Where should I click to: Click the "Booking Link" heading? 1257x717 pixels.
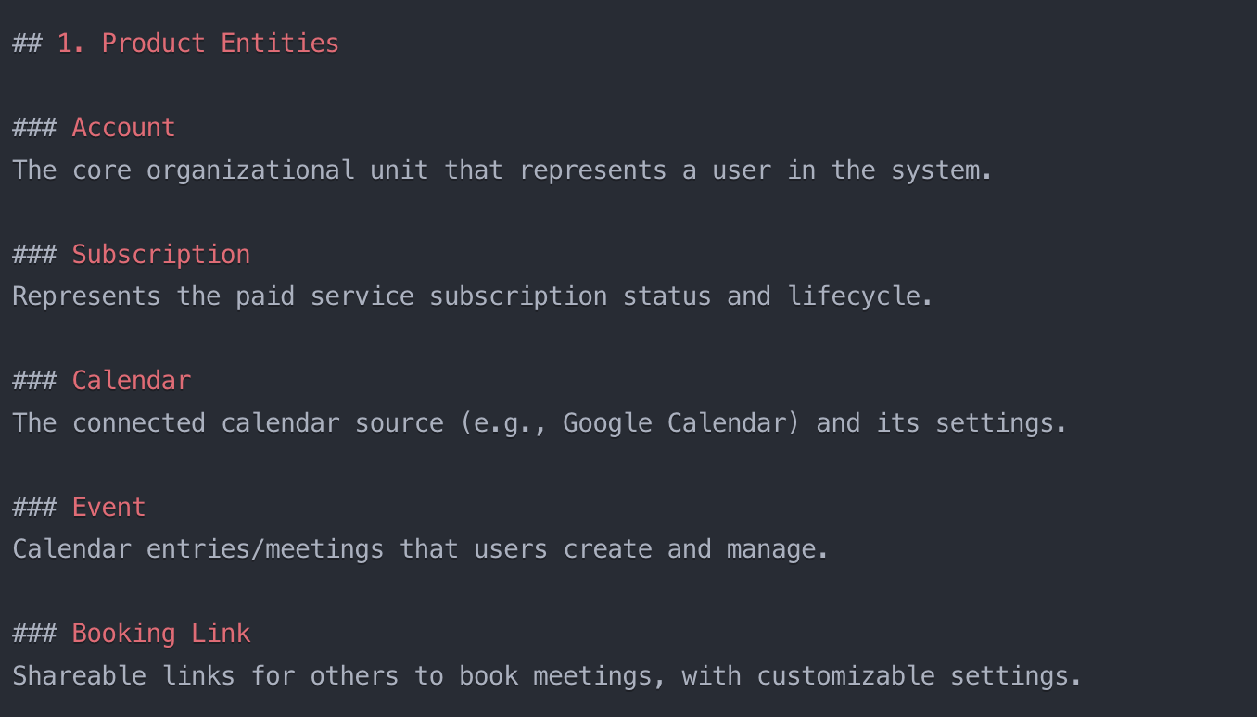point(161,634)
